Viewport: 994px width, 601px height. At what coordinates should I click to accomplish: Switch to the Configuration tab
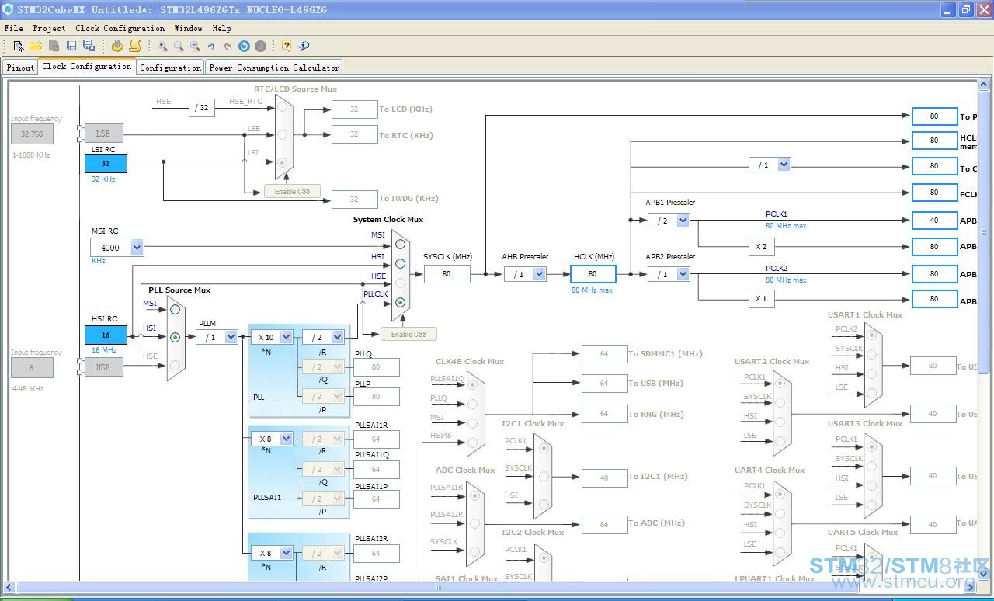170,68
